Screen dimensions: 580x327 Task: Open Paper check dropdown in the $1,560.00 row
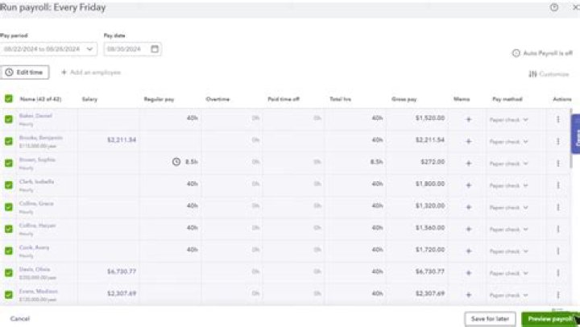(508, 230)
